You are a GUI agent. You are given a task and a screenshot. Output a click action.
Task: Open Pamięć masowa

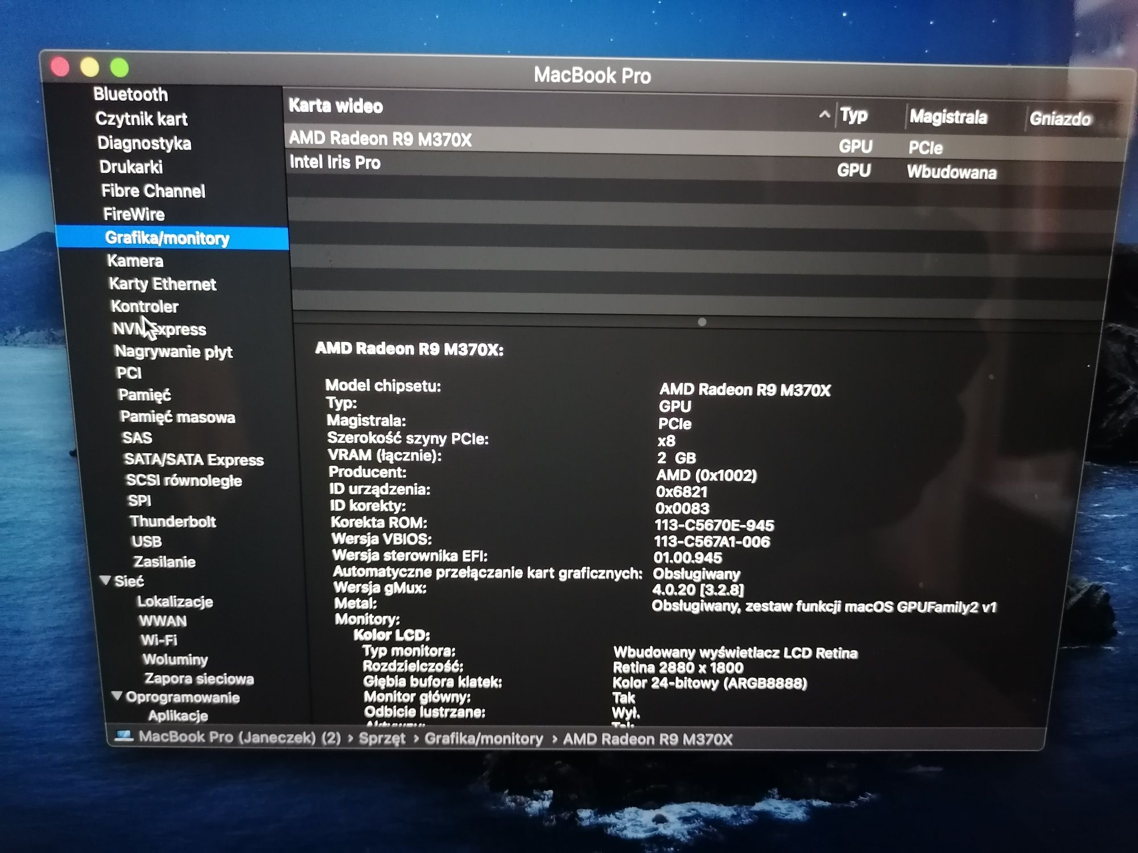pos(178,417)
